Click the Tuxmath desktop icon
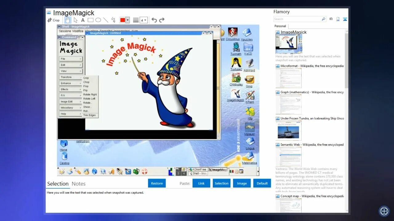394x221 pixels. tap(236, 49)
